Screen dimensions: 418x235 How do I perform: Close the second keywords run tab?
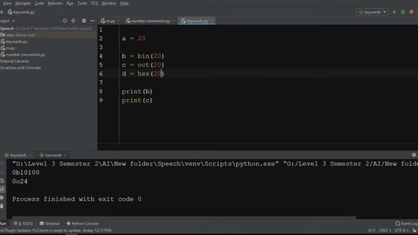[65, 155]
